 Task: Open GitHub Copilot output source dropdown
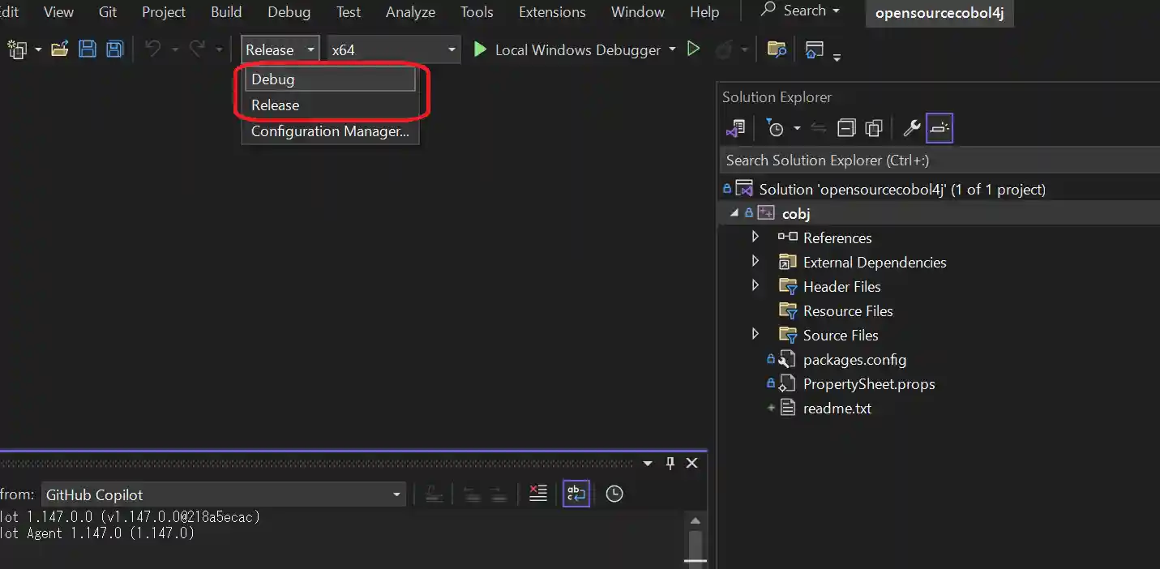(396, 494)
